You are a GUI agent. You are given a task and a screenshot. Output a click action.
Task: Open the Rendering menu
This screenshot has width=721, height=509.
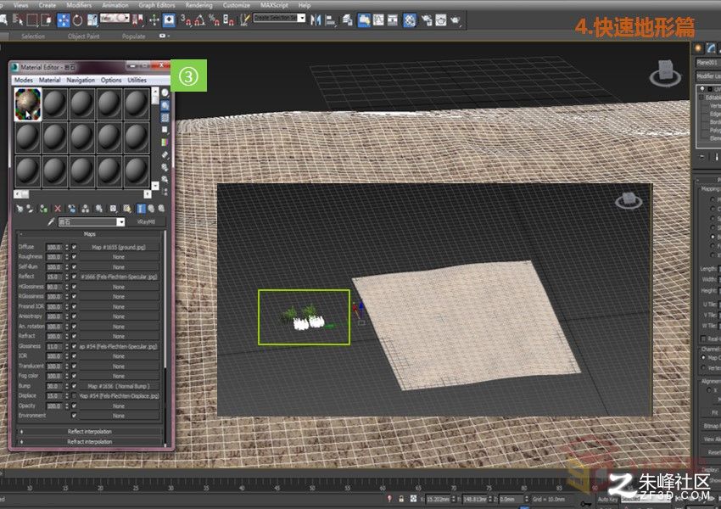tap(198, 5)
